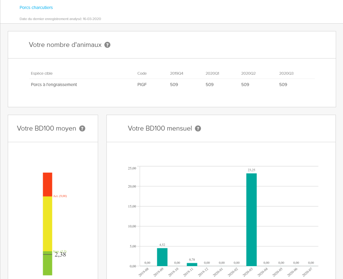Click the Espèce cible column header

click(x=42, y=74)
